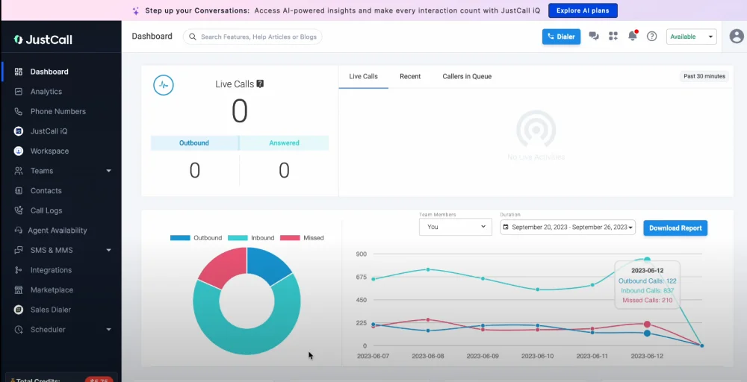Click the Integrations sidebar icon
Screen dimensions: 747x382
click(x=19, y=270)
